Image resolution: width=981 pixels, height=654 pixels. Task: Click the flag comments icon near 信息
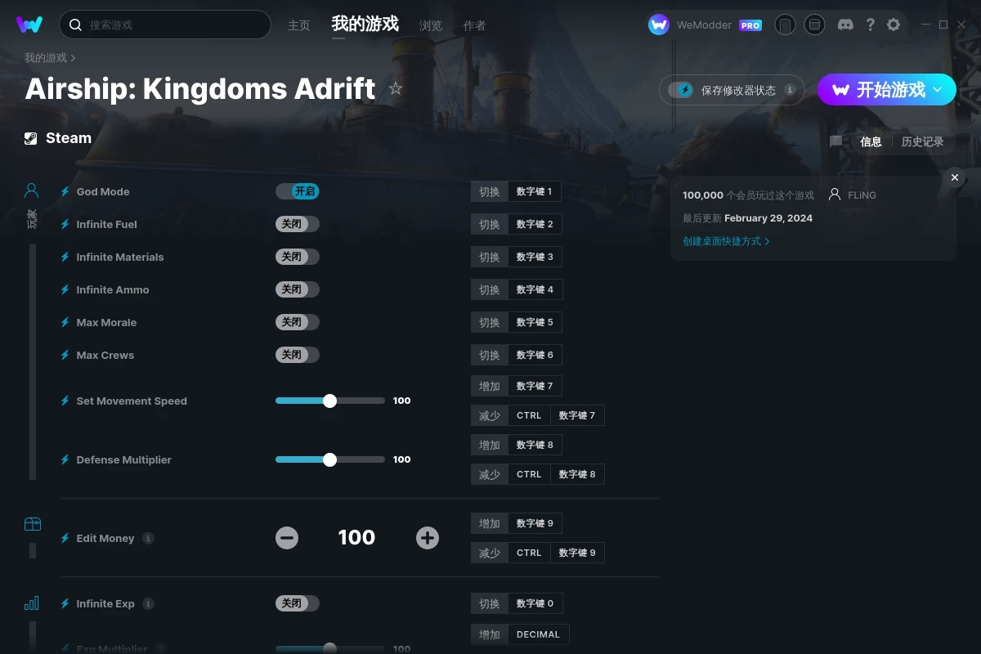(x=835, y=141)
